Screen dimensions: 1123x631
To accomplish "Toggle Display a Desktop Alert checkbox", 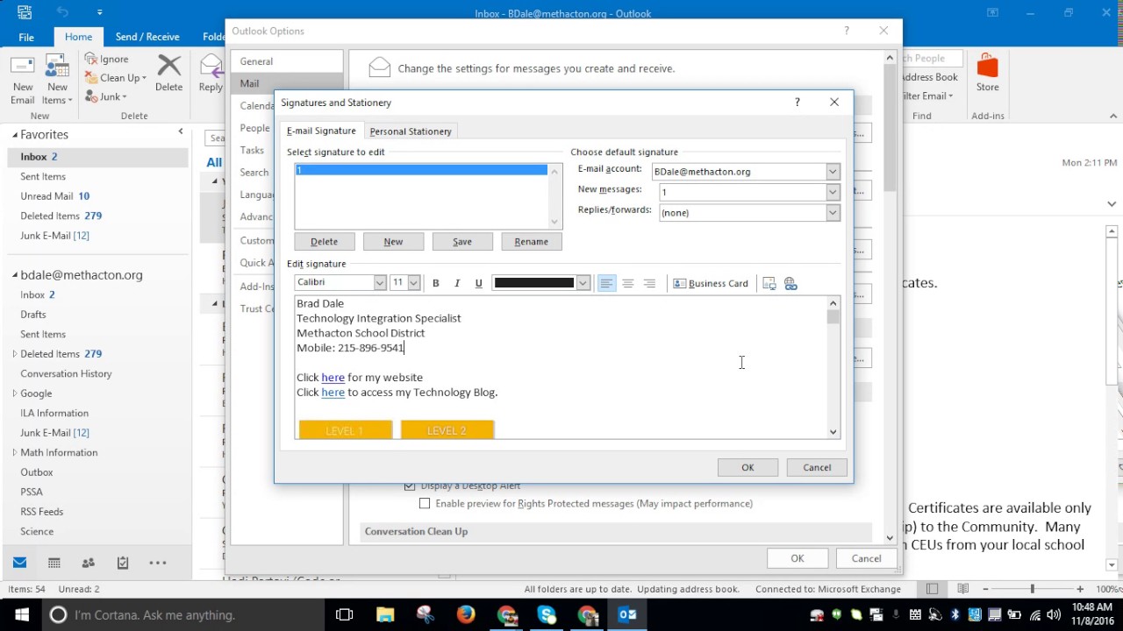I will (410, 486).
